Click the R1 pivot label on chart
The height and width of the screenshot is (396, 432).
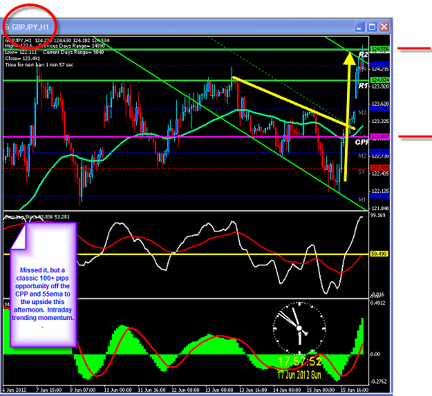[x=363, y=86]
